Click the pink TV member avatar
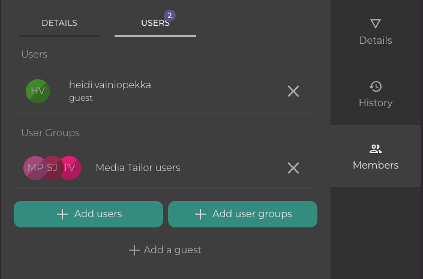Image resolution: width=423 pixels, height=279 pixels. [x=71, y=168]
